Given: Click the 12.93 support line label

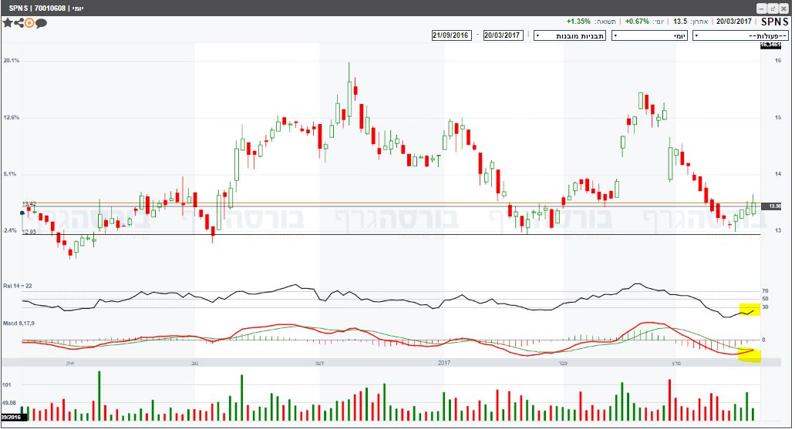Looking at the screenshot, I should coord(29,232).
